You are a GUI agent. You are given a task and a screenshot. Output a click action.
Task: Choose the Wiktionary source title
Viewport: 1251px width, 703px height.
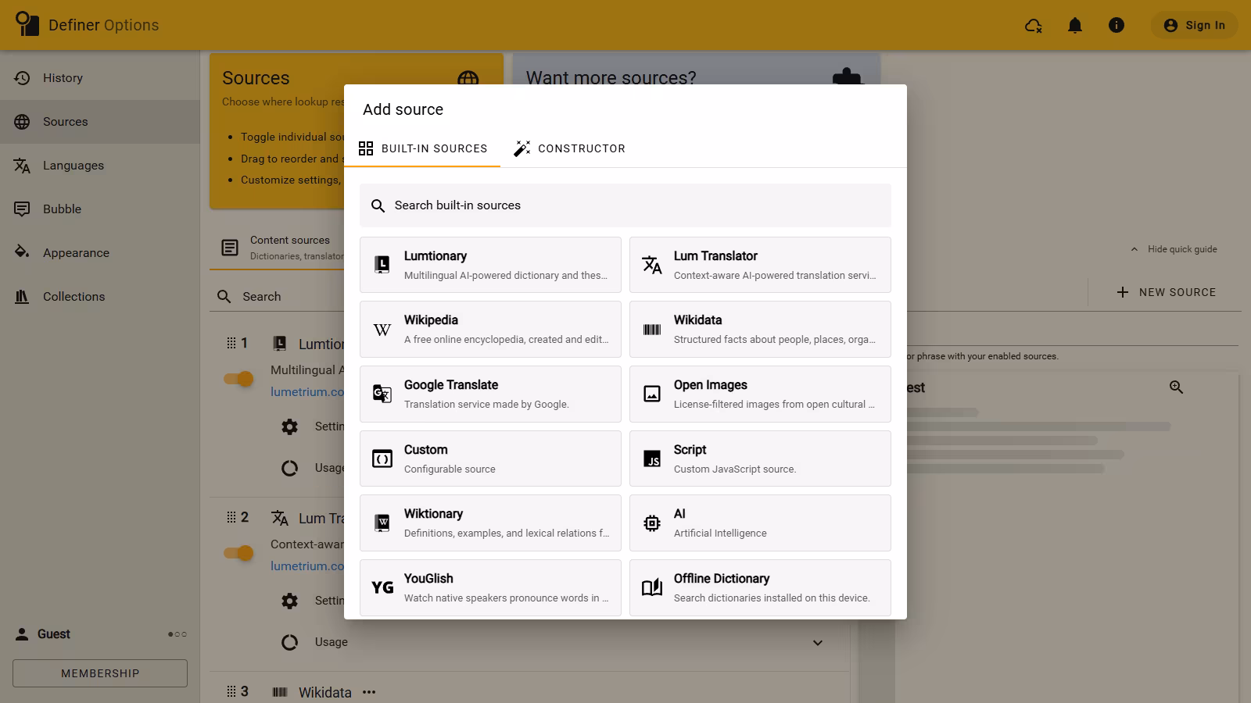coord(433,514)
